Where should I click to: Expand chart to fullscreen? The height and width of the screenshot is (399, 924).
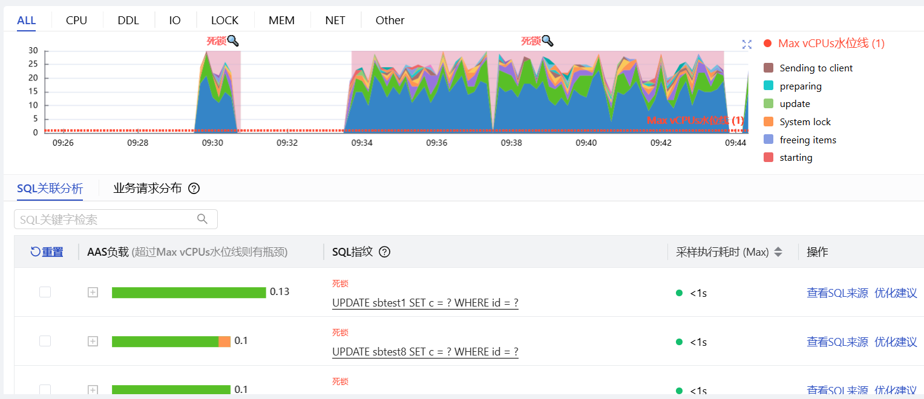click(747, 44)
